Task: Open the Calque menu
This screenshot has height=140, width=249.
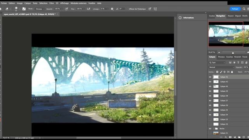Action: [28, 3]
